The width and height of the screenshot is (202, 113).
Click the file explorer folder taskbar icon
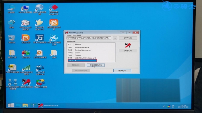[25, 105]
